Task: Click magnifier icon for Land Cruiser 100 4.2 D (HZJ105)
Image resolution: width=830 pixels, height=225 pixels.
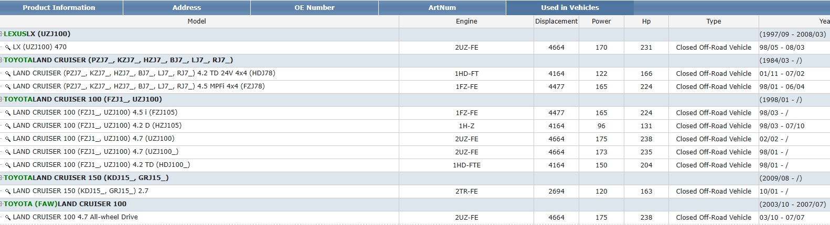Action: [8, 126]
